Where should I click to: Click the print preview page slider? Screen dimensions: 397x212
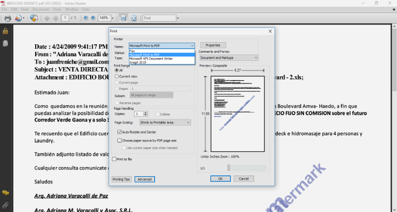coord(247,168)
